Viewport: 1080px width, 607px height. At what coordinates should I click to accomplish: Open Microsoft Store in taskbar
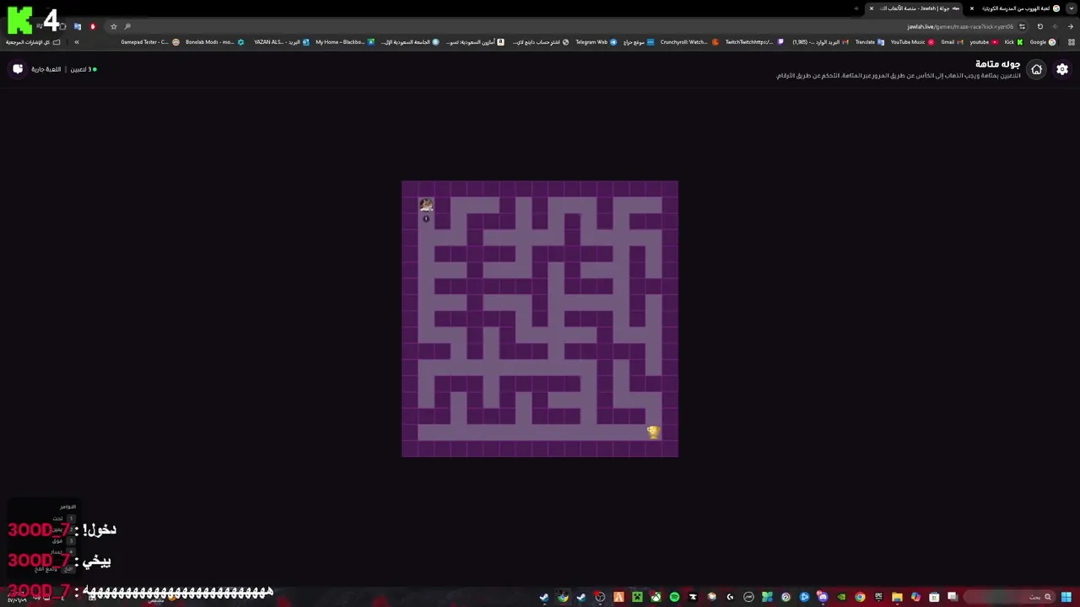(x=934, y=597)
